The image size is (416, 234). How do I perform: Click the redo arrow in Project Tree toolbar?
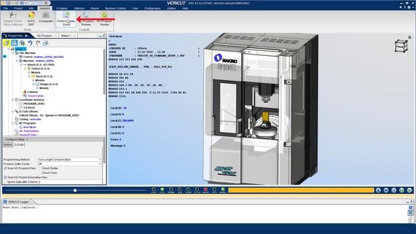point(38,43)
